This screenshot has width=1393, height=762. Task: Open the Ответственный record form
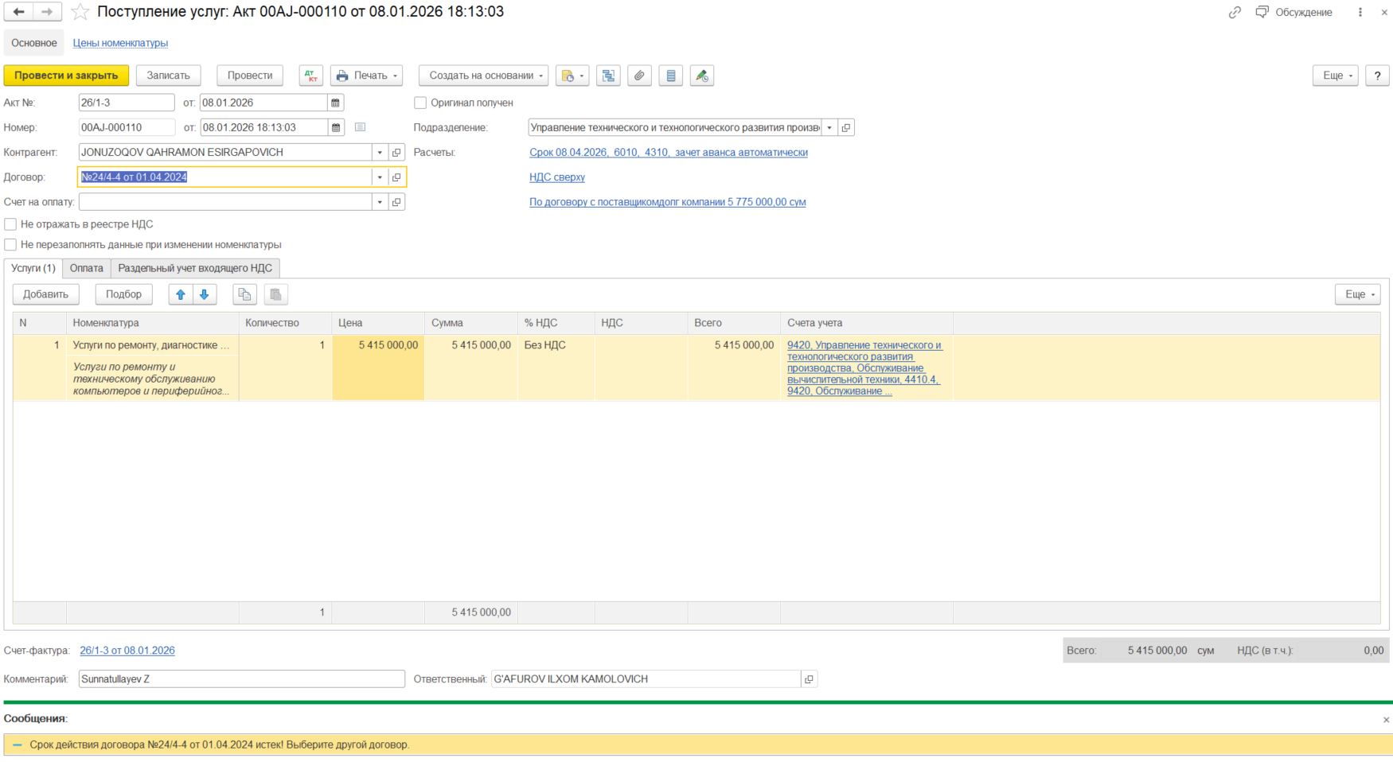pos(810,679)
